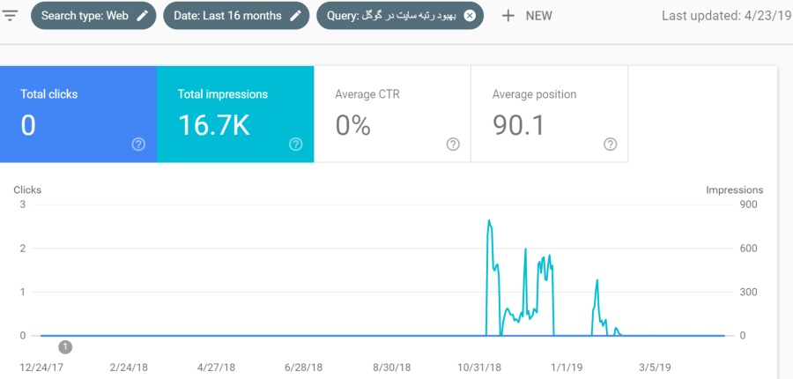Image resolution: width=793 pixels, height=379 pixels.
Task: Open help for Average position
Action: click(x=610, y=145)
